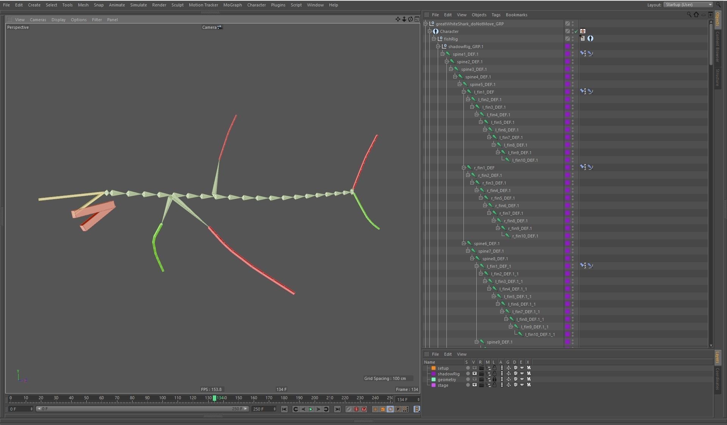
Task: Toggle lock icon for geometry layer
Action: click(x=495, y=380)
